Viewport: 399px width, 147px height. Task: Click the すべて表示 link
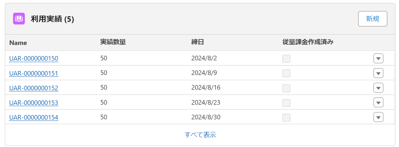(200, 135)
